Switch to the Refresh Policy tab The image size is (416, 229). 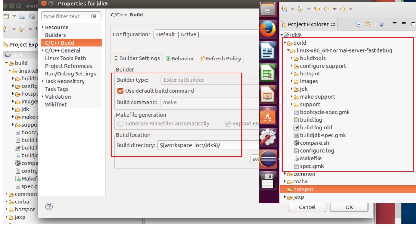pyautogui.click(x=220, y=58)
